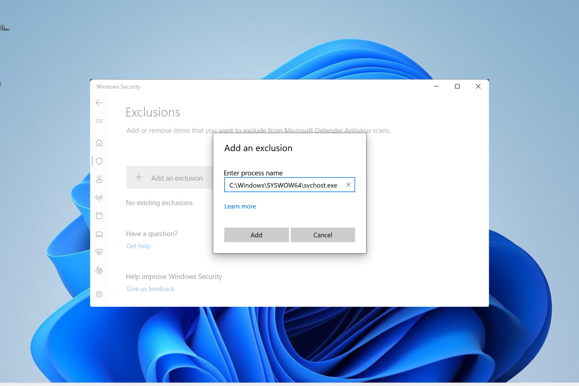The height and width of the screenshot is (386, 579).
Task: Click the Give us feedback link
Action: pyautogui.click(x=150, y=289)
